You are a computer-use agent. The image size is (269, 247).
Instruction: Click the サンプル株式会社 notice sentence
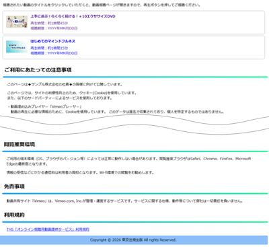point(65,84)
